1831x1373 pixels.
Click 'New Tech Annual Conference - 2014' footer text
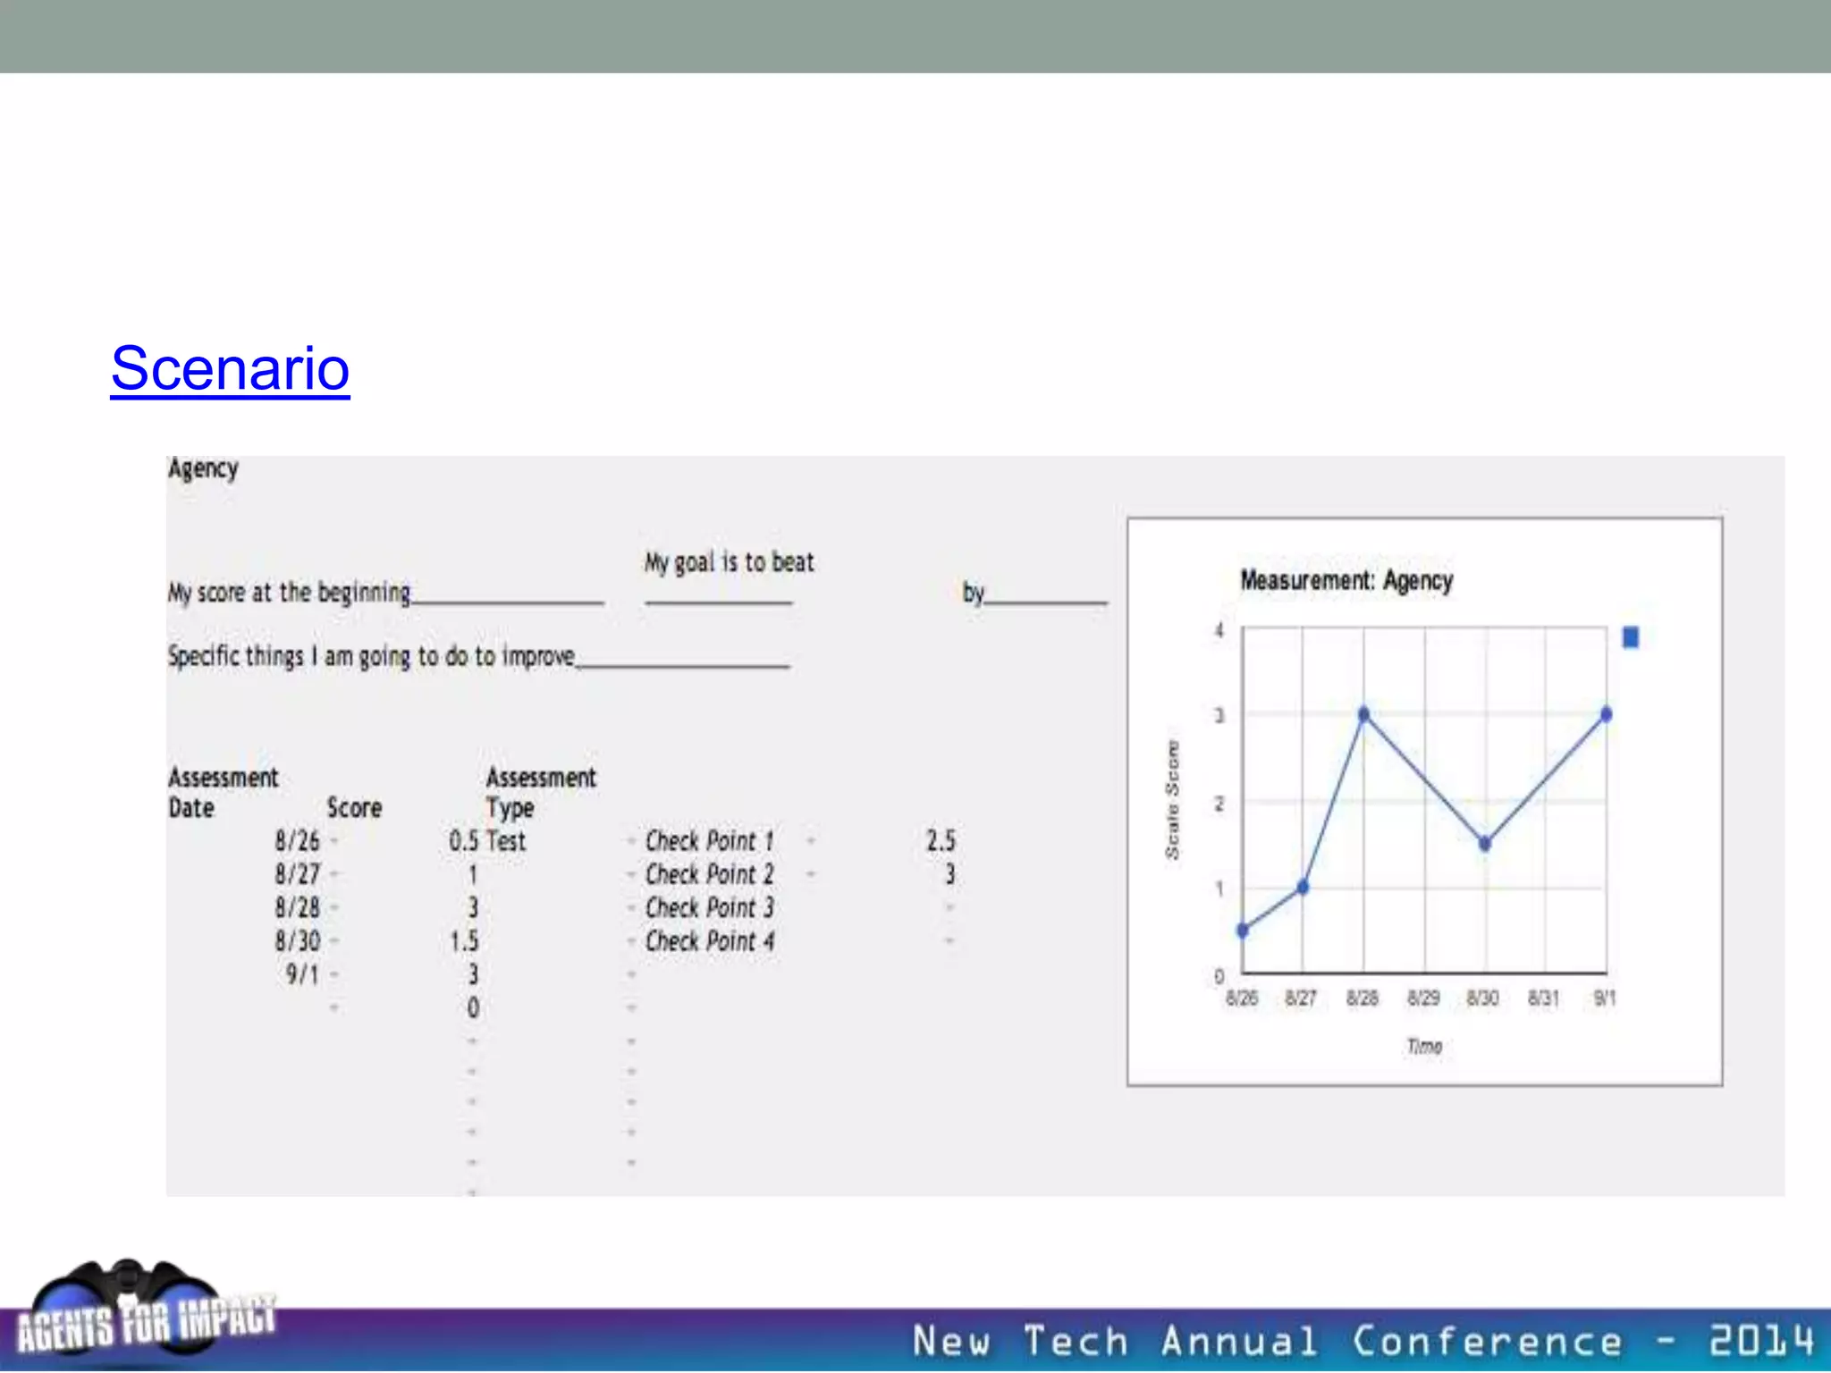point(1363,1341)
